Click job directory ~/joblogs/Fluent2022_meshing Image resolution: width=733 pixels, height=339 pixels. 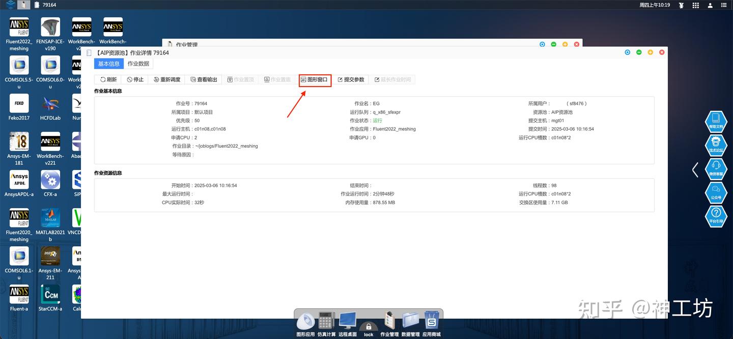coord(226,146)
